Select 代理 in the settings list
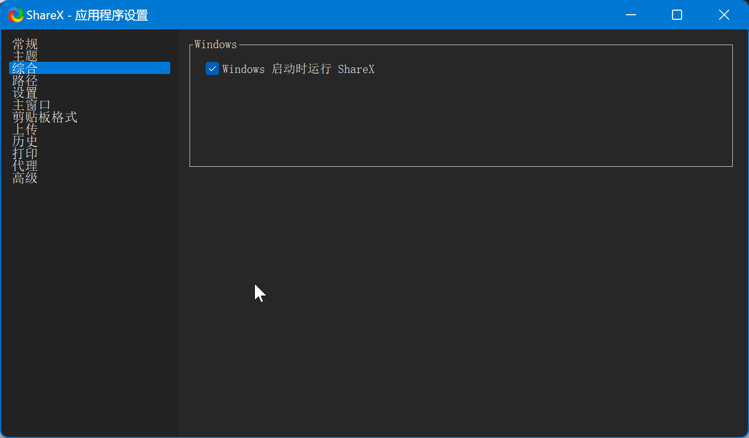 point(25,166)
